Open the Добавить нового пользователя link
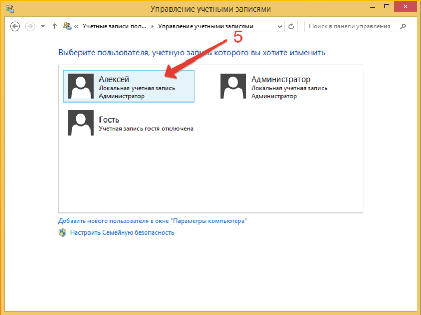Screen dimensions: 421x315 [x=153, y=221]
